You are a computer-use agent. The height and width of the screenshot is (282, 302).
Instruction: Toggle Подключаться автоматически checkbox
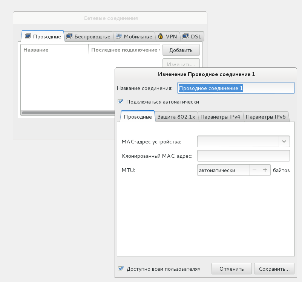click(x=121, y=101)
